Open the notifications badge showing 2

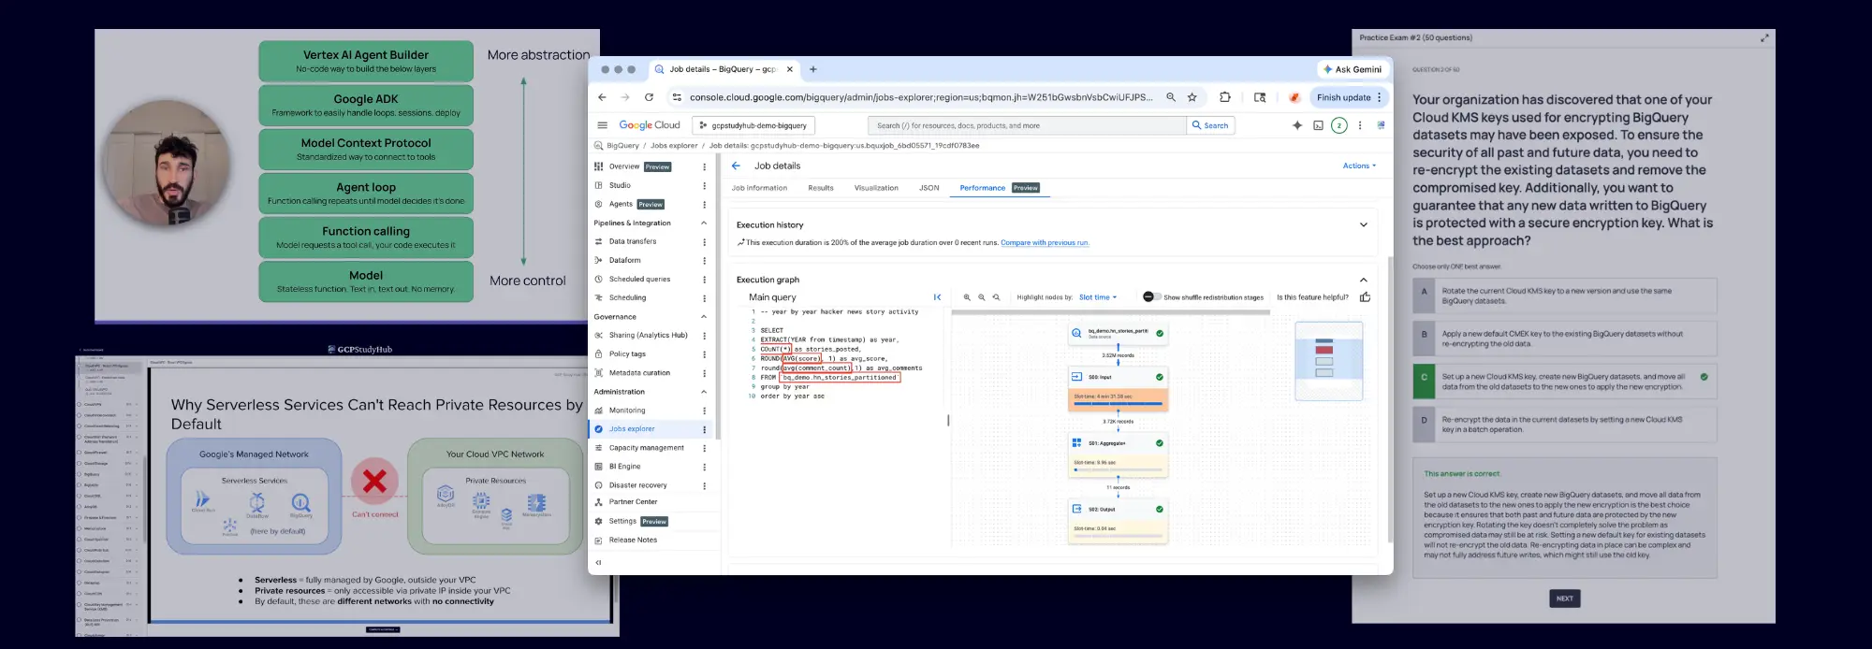tap(1339, 125)
